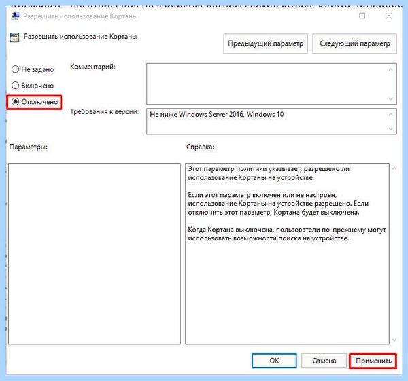
Task: Click the «Отмена» button
Action: point(324,361)
